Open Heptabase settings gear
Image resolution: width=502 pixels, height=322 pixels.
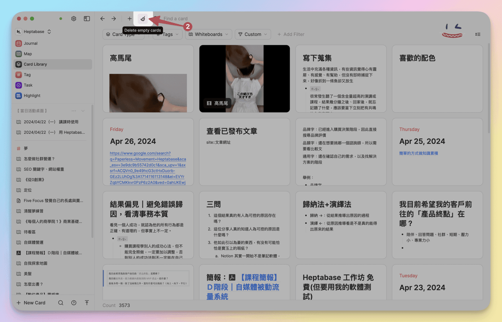(x=74, y=19)
